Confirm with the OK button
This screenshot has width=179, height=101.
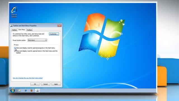click(35, 84)
